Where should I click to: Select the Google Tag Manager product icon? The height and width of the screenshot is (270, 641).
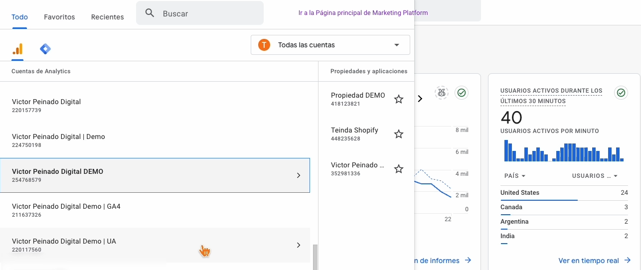coord(45,49)
